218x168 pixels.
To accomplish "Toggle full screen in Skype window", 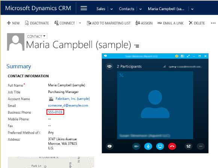I will tap(188, 56).
